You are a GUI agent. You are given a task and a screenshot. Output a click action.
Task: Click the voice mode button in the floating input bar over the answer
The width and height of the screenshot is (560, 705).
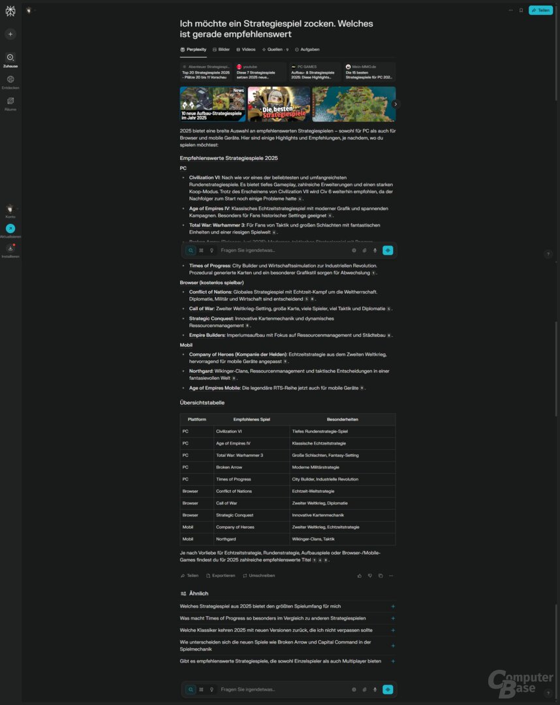click(x=388, y=251)
